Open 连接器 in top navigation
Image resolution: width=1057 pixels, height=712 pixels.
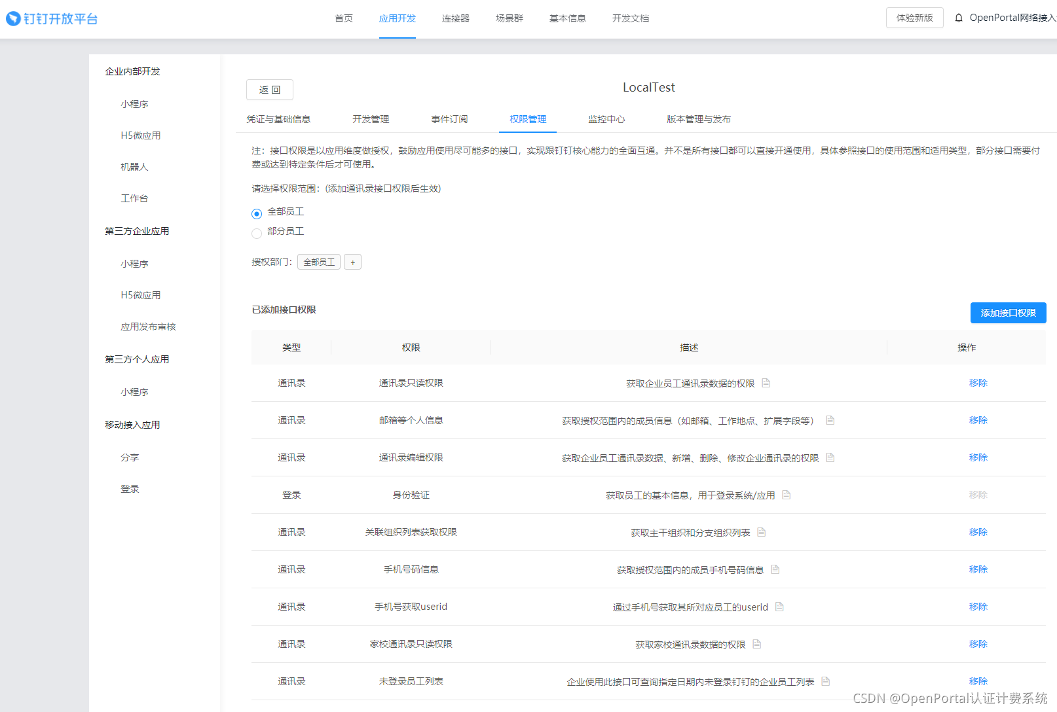(x=456, y=18)
